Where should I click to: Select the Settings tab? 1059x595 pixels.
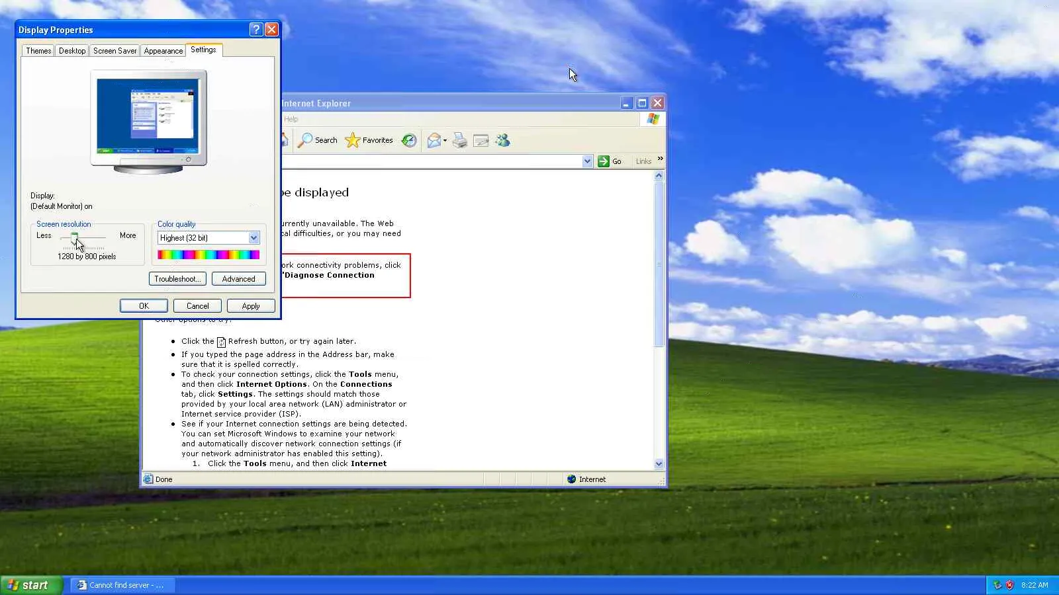click(x=203, y=50)
